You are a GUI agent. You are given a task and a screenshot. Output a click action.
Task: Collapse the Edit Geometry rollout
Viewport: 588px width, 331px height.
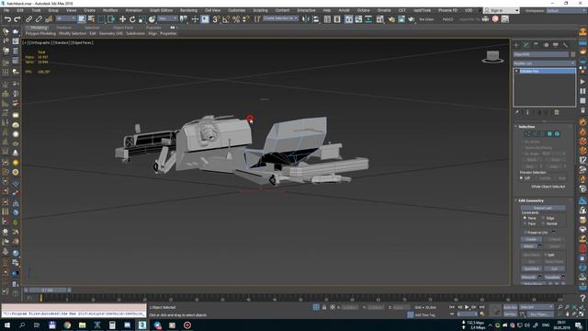(530, 200)
